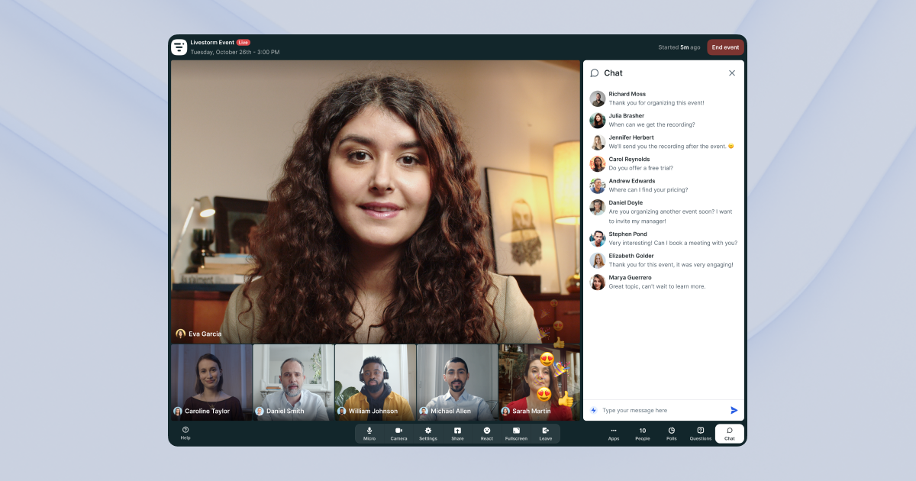This screenshot has width=916, height=481.
Task: Switch to the People tab
Action: click(643, 434)
